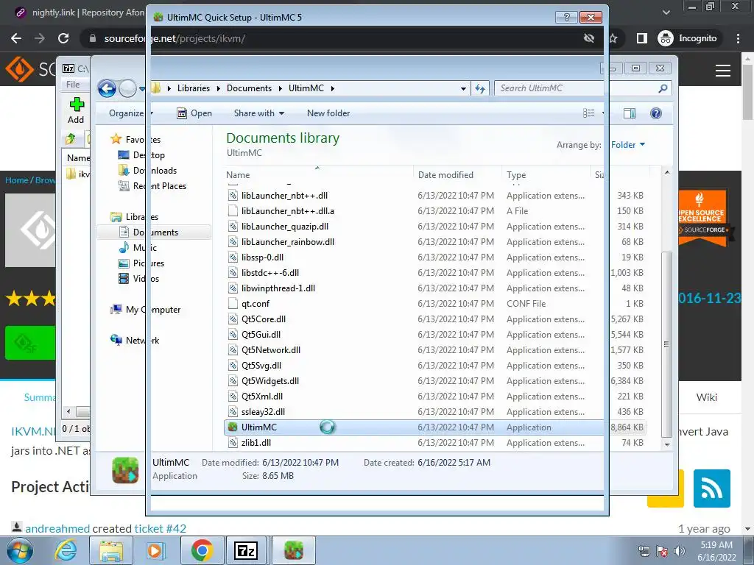
Task: Open the Share with dropdown
Action: coord(259,113)
